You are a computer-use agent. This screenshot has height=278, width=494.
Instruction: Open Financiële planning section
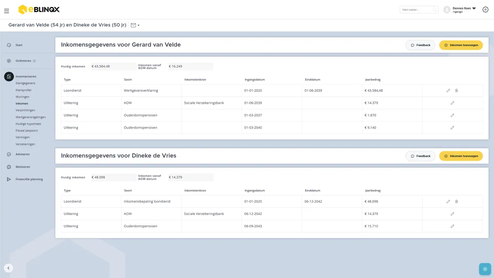(29, 179)
